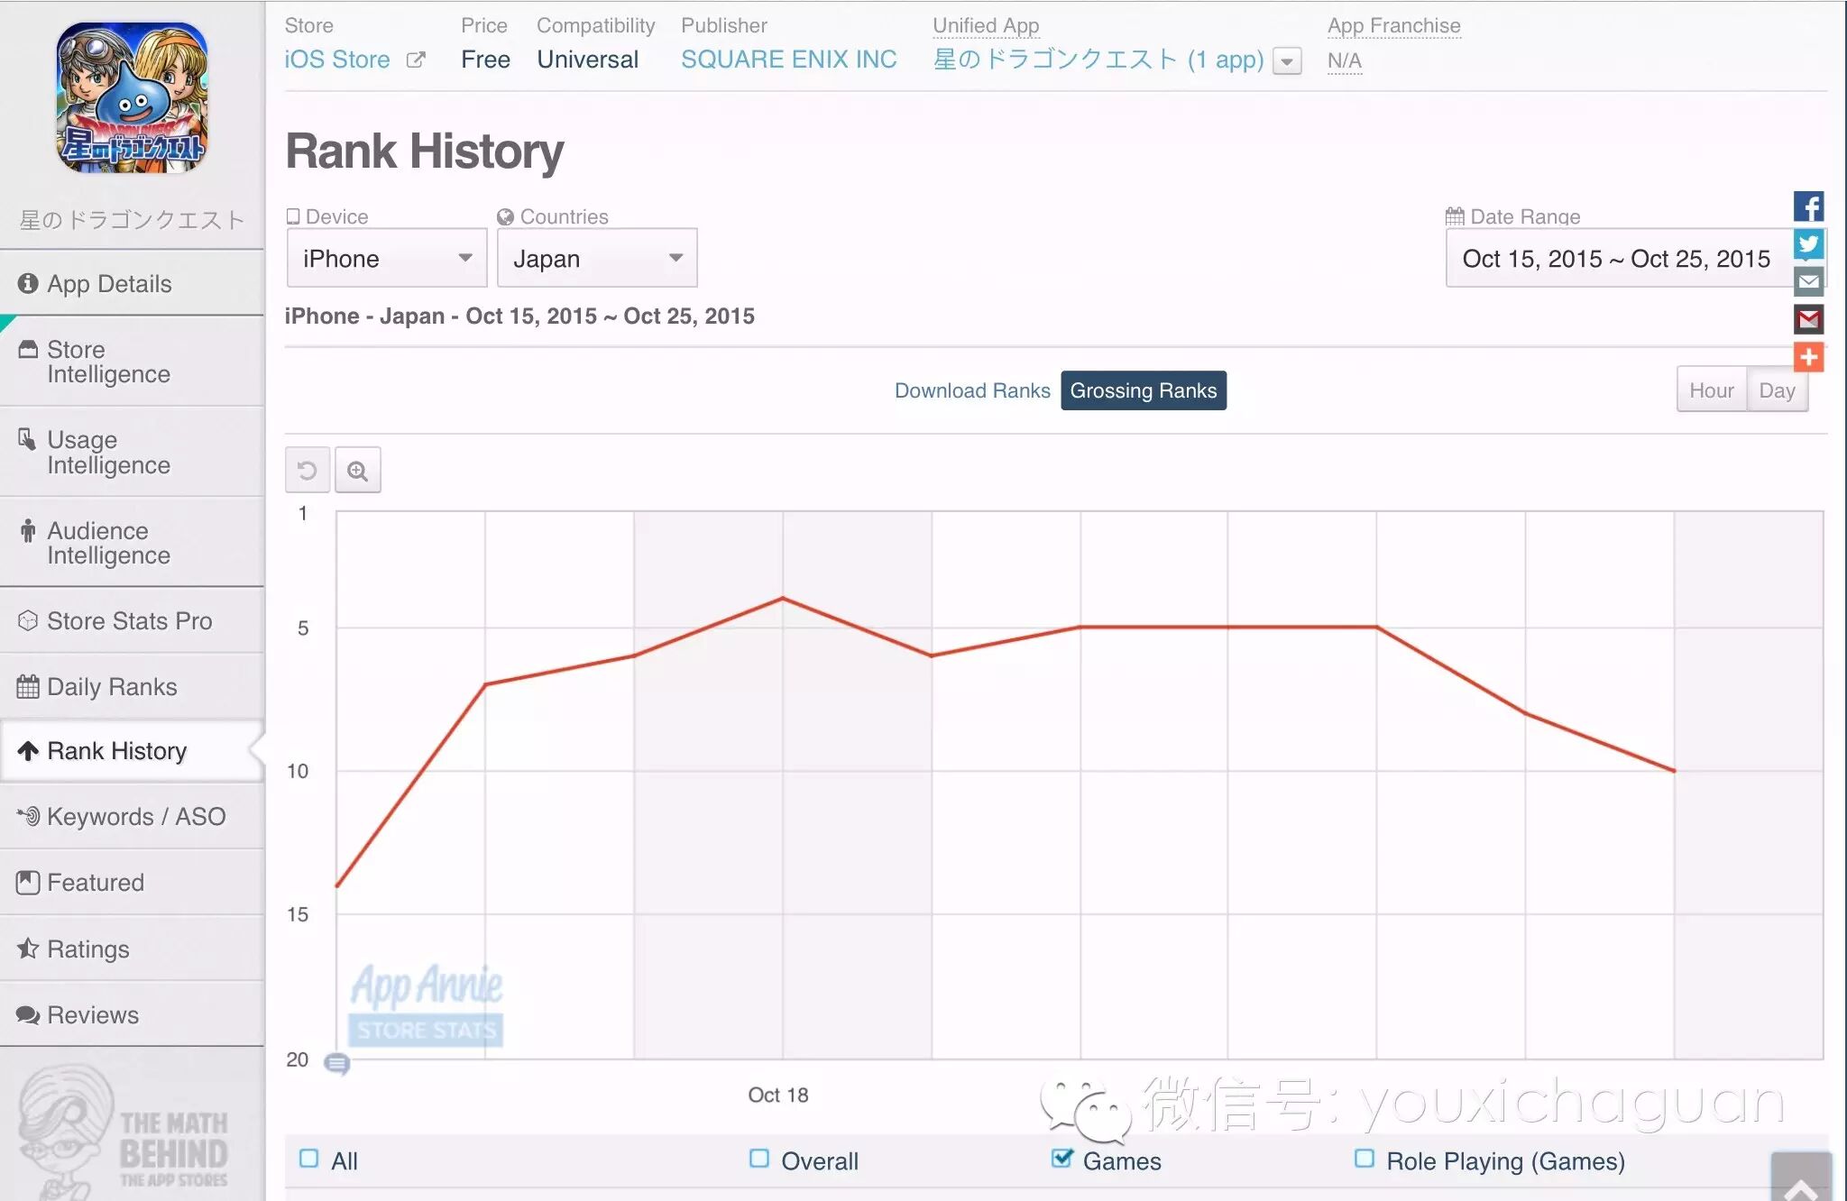
Task: Open the Japan countries dropdown
Action: point(597,259)
